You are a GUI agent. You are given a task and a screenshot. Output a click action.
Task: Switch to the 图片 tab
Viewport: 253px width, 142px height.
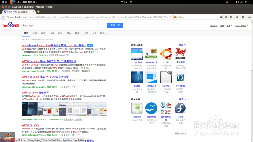69,33
